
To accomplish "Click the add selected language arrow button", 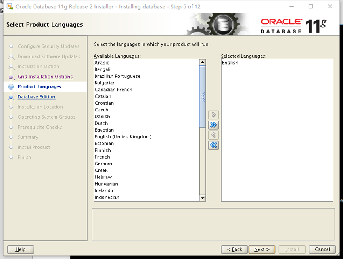I will pyautogui.click(x=213, y=115).
